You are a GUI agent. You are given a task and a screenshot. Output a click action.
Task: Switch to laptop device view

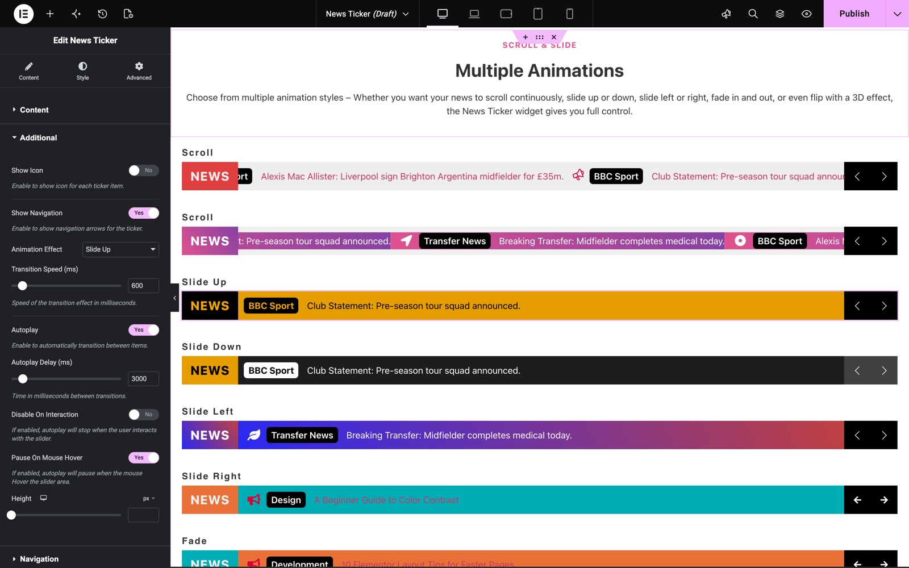pos(474,14)
